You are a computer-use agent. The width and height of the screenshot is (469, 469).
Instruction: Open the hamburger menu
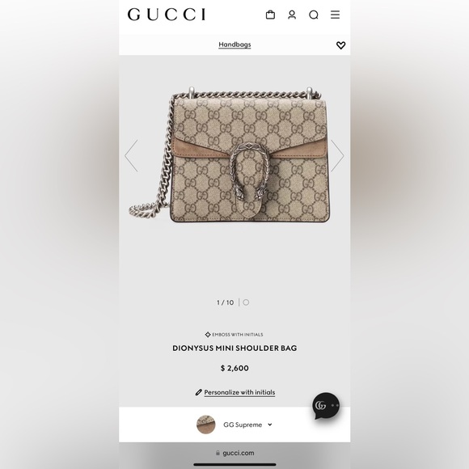pyautogui.click(x=335, y=15)
